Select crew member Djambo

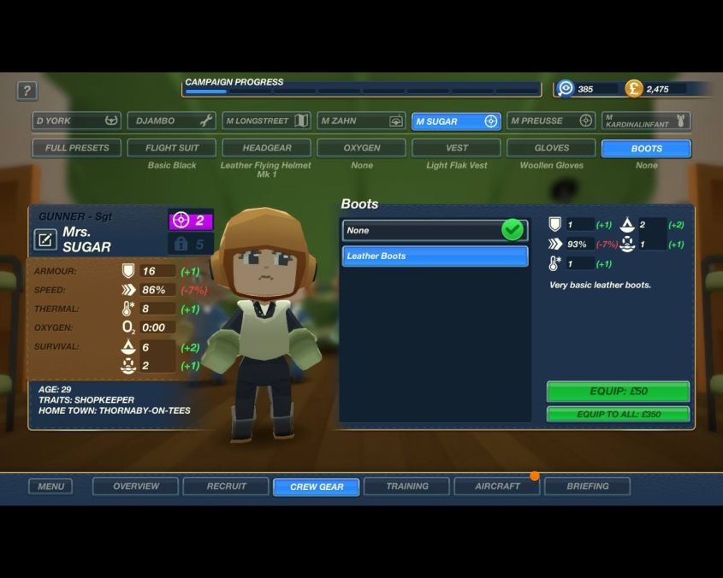coord(171,121)
